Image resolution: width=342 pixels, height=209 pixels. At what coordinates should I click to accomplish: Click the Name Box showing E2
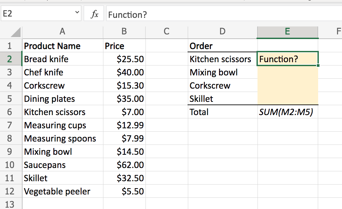pyautogui.click(x=36, y=14)
